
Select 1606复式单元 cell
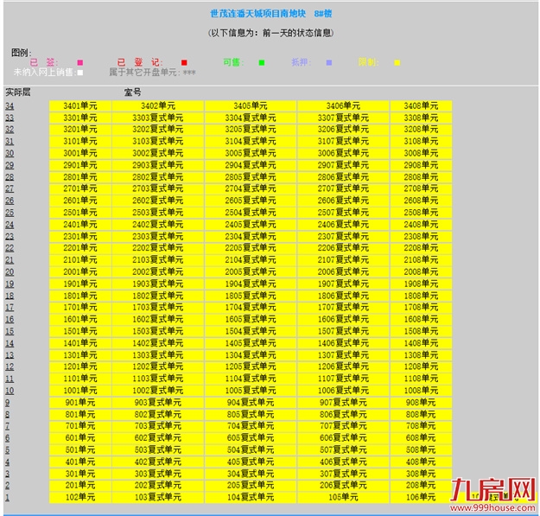[343, 319]
